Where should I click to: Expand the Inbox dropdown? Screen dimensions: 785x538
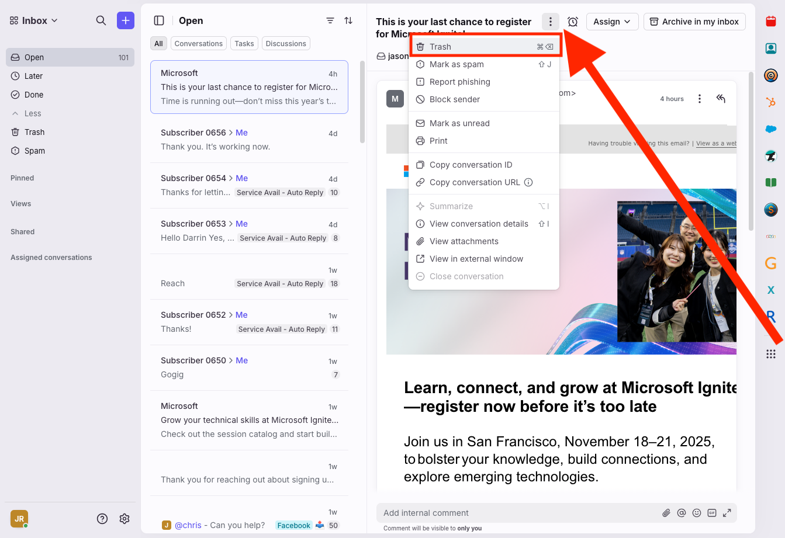tap(34, 20)
